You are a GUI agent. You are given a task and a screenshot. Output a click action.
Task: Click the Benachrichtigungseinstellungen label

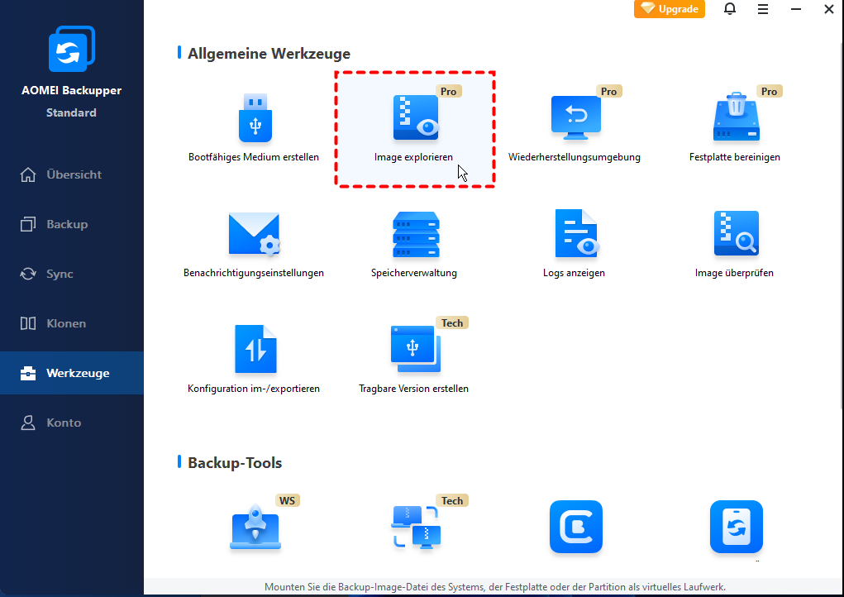click(254, 273)
